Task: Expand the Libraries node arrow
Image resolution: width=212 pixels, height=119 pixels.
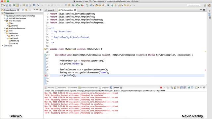Action: point(7,26)
